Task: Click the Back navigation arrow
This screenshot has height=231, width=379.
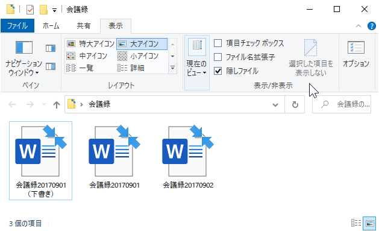Action: [12, 104]
